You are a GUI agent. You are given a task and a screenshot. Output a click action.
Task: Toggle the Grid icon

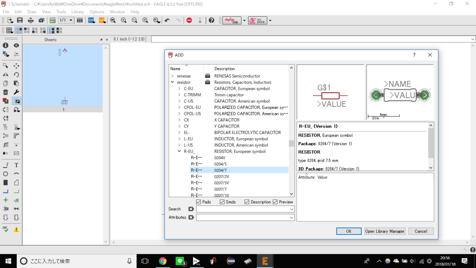(x=9, y=30)
